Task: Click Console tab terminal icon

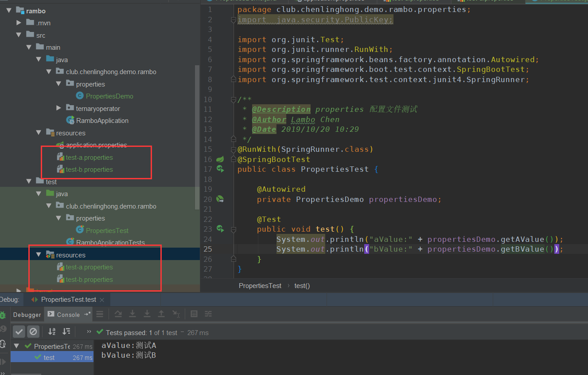Action: [51, 314]
